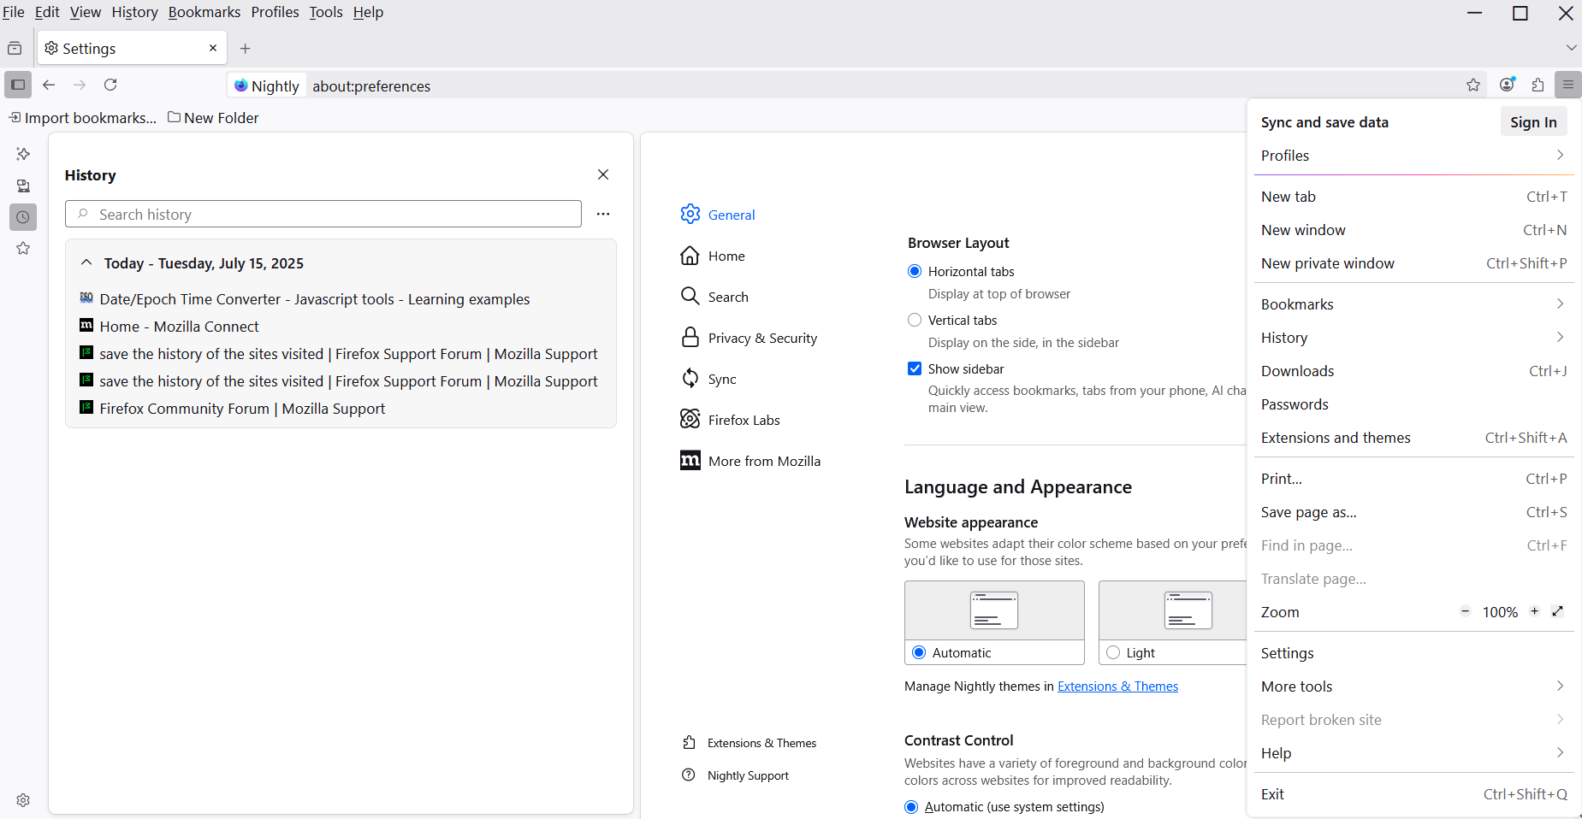1582x819 pixels.
Task: Expand the More tools submenu
Action: [x=1413, y=686]
